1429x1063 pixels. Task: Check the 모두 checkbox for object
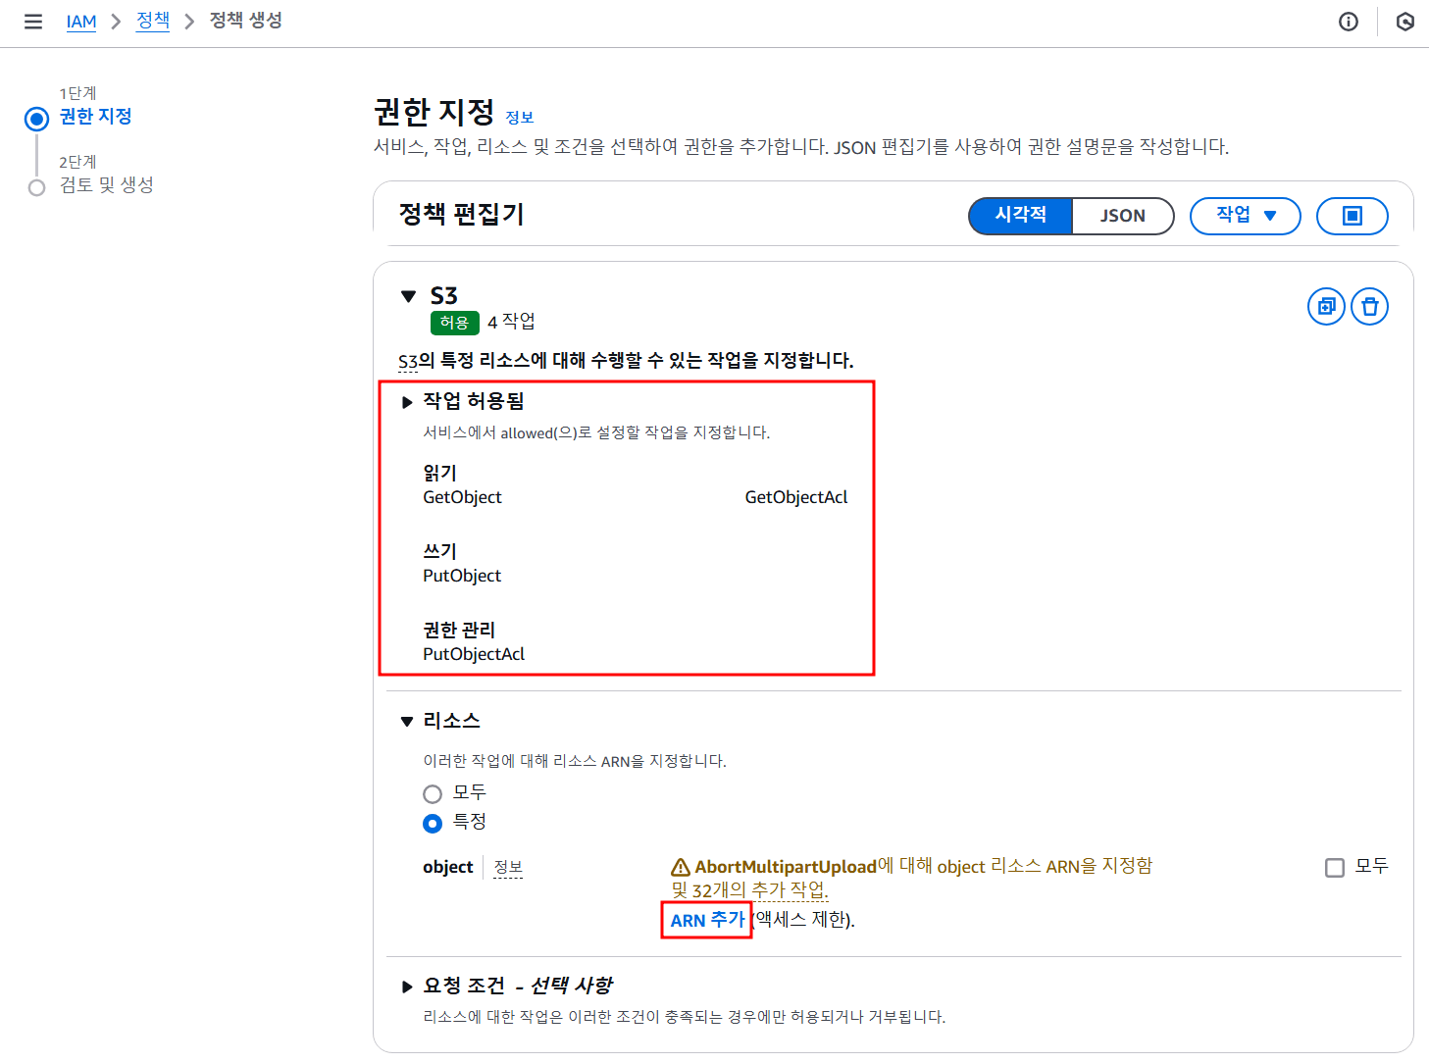click(x=1334, y=868)
